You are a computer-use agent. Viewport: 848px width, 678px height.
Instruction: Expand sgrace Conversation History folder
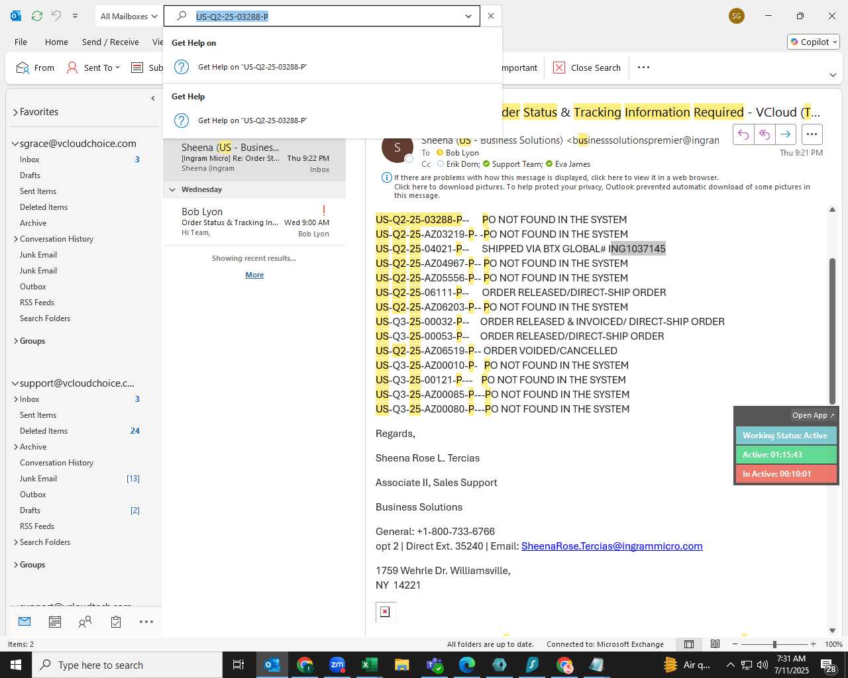click(15, 239)
